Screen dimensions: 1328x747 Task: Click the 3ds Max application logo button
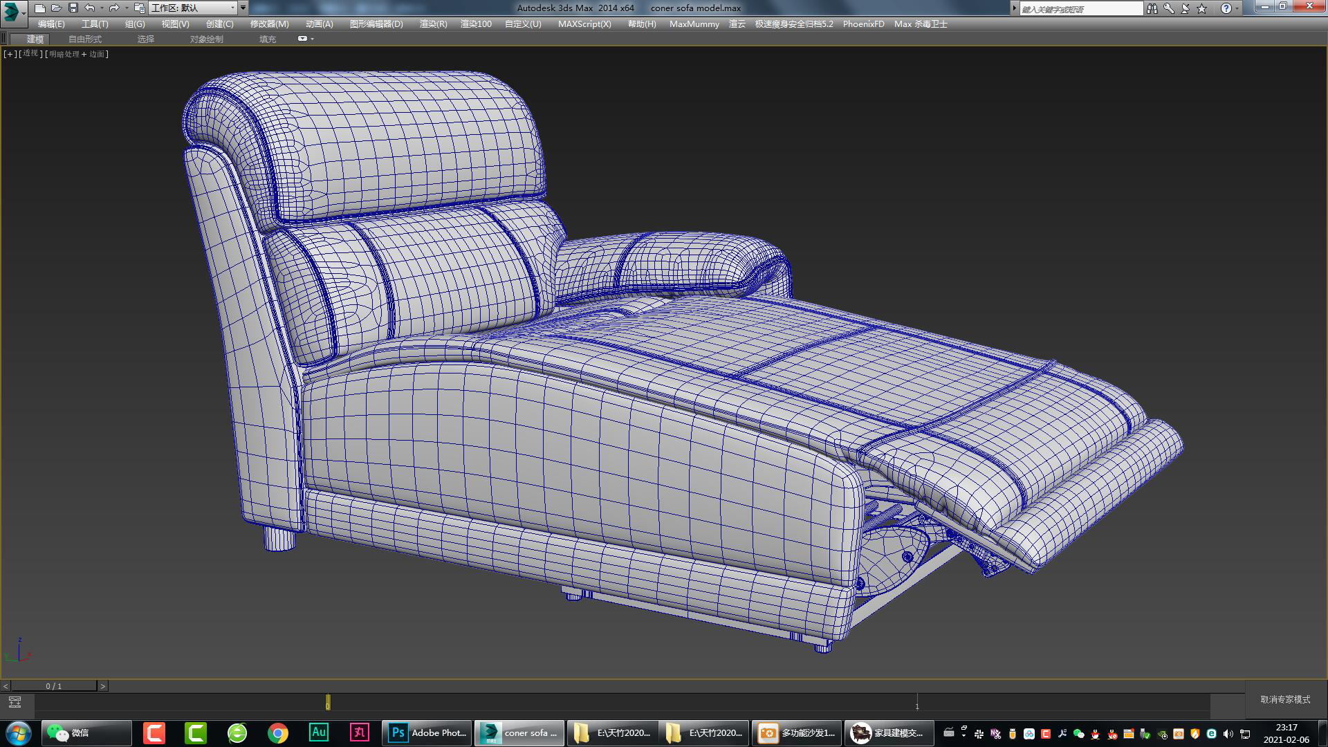[10, 8]
